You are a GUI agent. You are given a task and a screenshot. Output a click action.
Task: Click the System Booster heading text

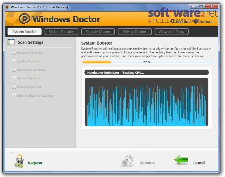tap(96, 43)
